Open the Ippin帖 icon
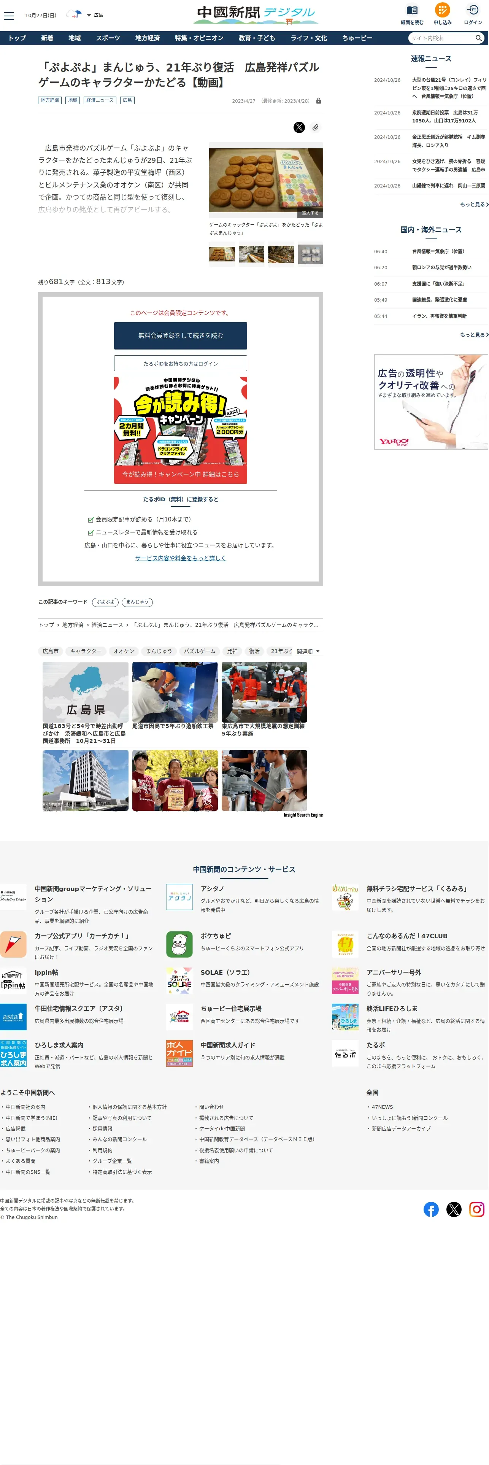 click(x=13, y=981)
